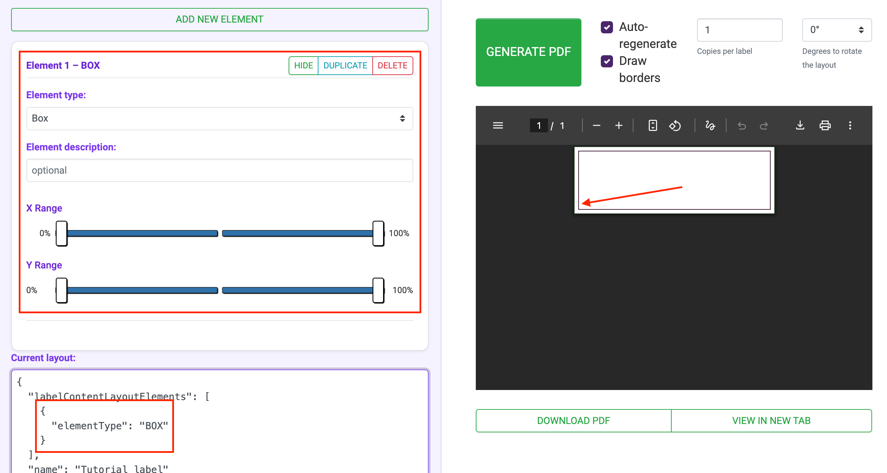This screenshot has height=473, width=887.
Task: Download the PDF from viewer toolbar
Action: pos(800,125)
